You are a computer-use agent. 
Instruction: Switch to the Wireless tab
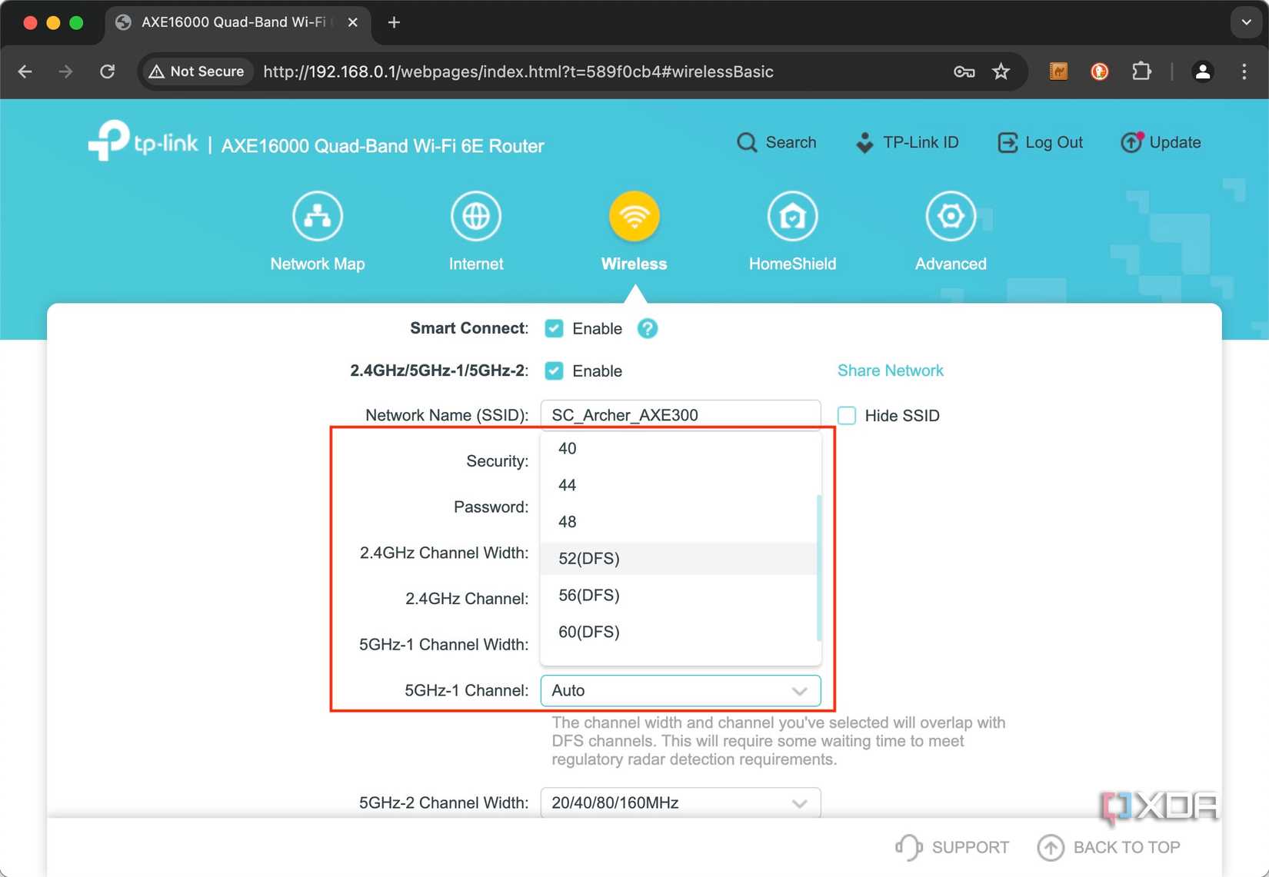634,231
